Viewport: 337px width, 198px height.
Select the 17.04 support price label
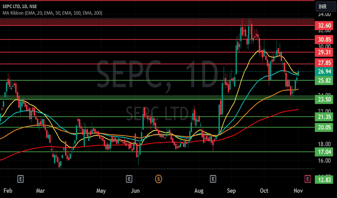pos(324,152)
